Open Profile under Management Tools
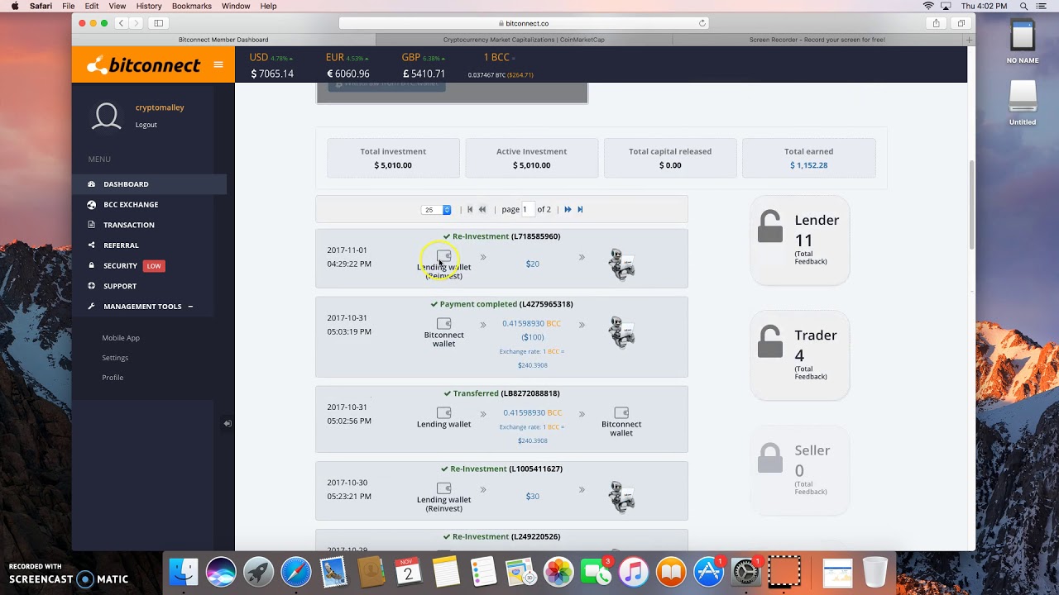The height and width of the screenshot is (595, 1059). 113,378
